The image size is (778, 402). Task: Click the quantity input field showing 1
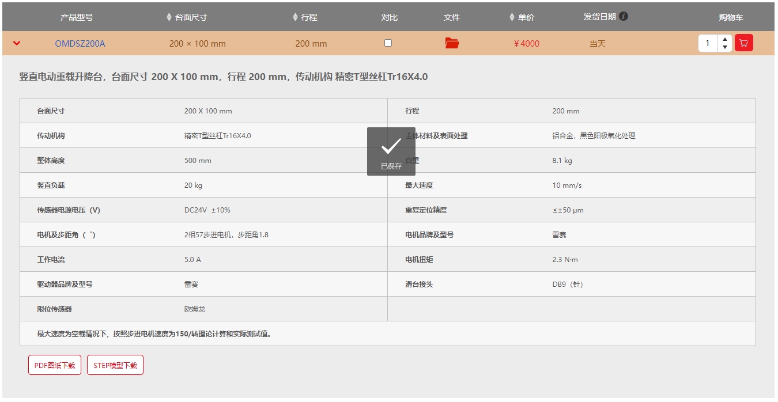708,43
